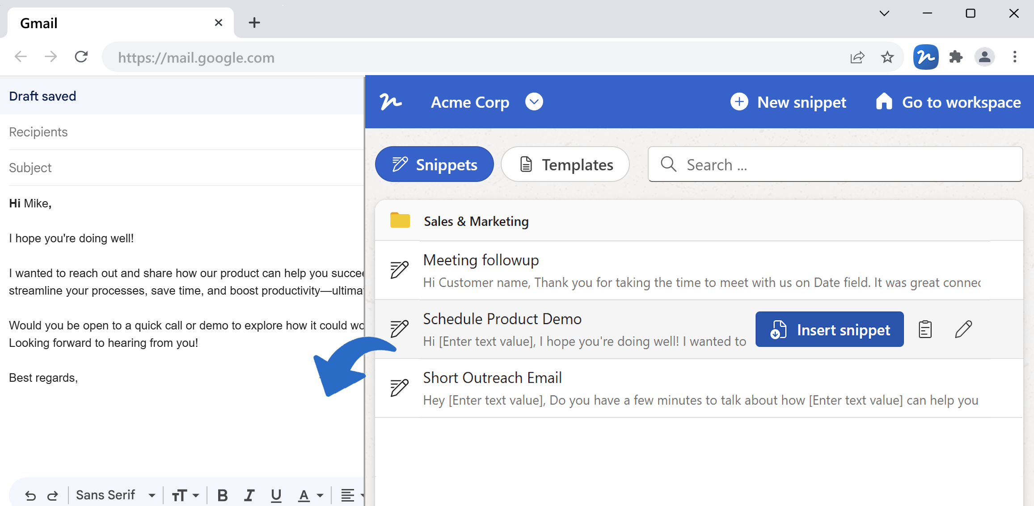
Task: Click the 'Best regards,' line in email
Action: click(43, 378)
